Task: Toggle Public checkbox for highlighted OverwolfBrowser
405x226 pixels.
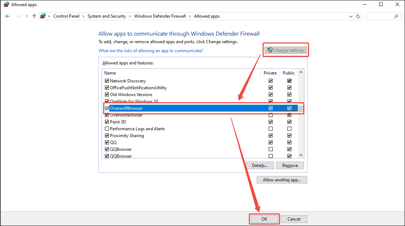Action: [x=289, y=108]
